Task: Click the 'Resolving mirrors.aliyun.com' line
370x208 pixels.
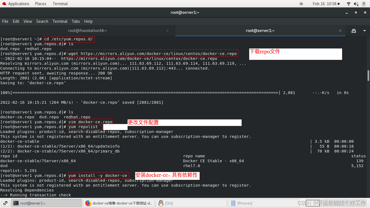Action: click(123, 63)
